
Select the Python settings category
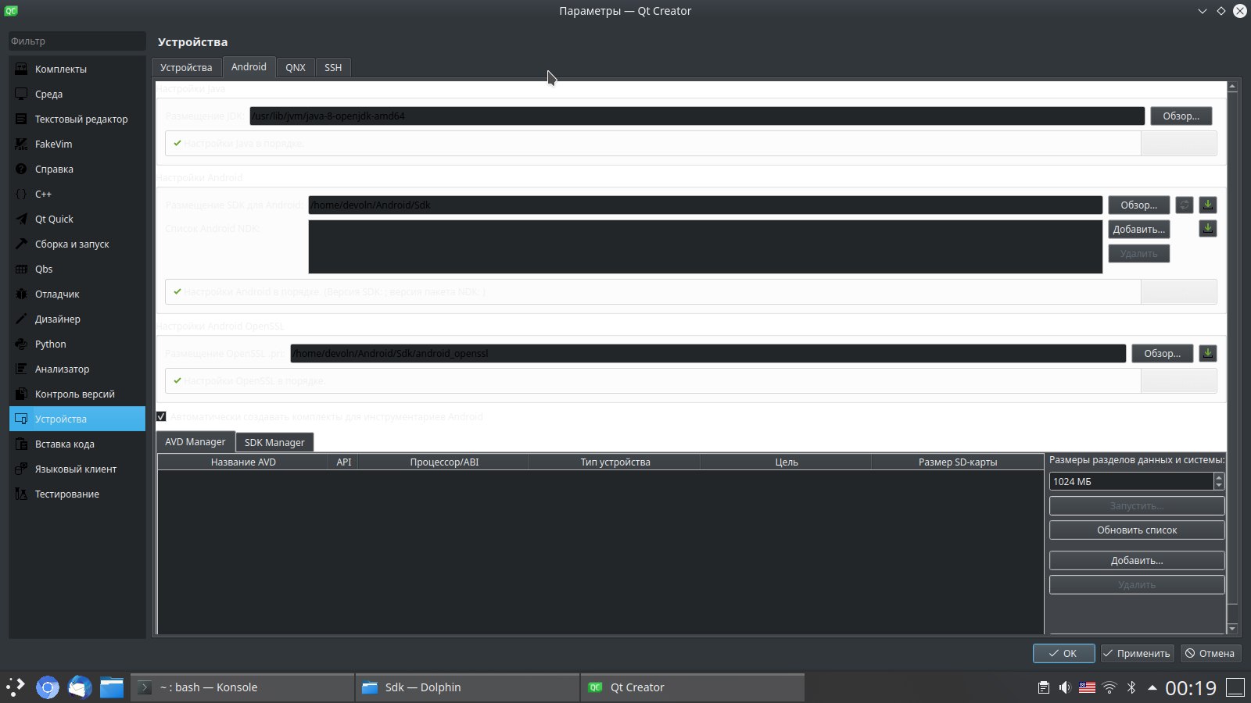click(77, 344)
